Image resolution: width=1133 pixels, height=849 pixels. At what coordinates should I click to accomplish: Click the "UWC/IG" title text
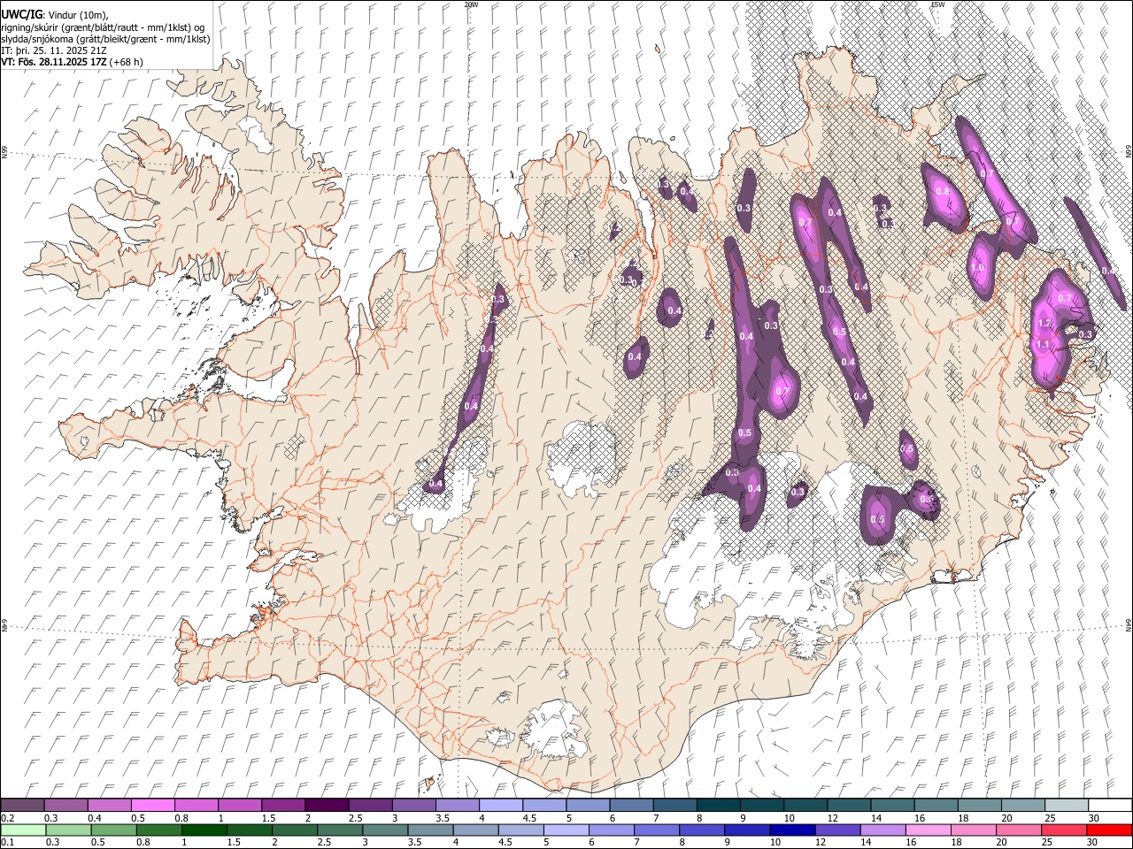[20, 13]
